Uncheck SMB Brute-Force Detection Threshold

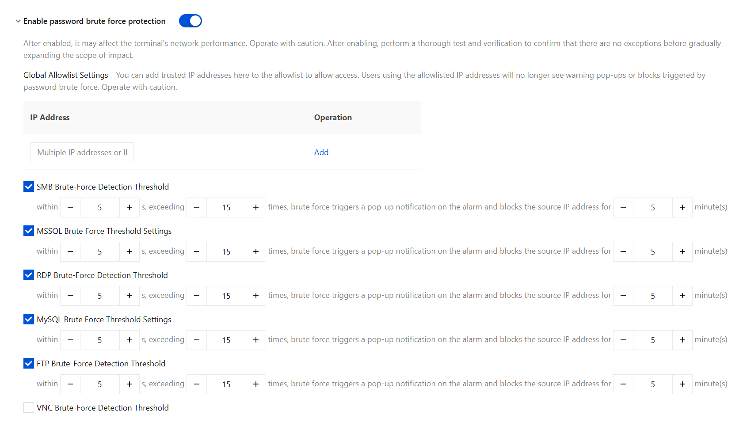[29, 186]
